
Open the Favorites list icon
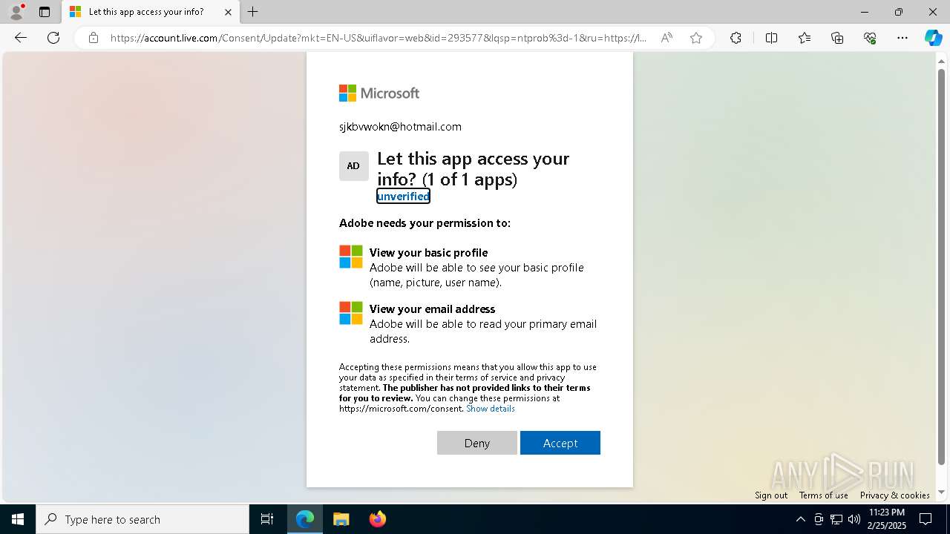point(805,38)
